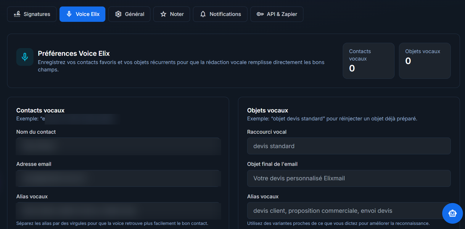Click the Contacts vocaux counter card
The height and width of the screenshot is (229, 465).
pyautogui.click(x=369, y=61)
